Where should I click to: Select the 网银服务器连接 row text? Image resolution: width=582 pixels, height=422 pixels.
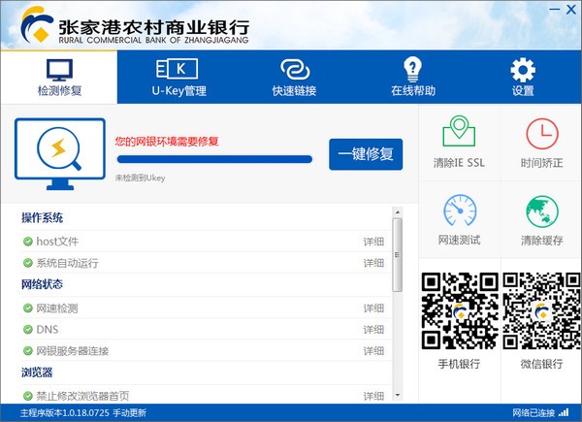click(x=73, y=351)
